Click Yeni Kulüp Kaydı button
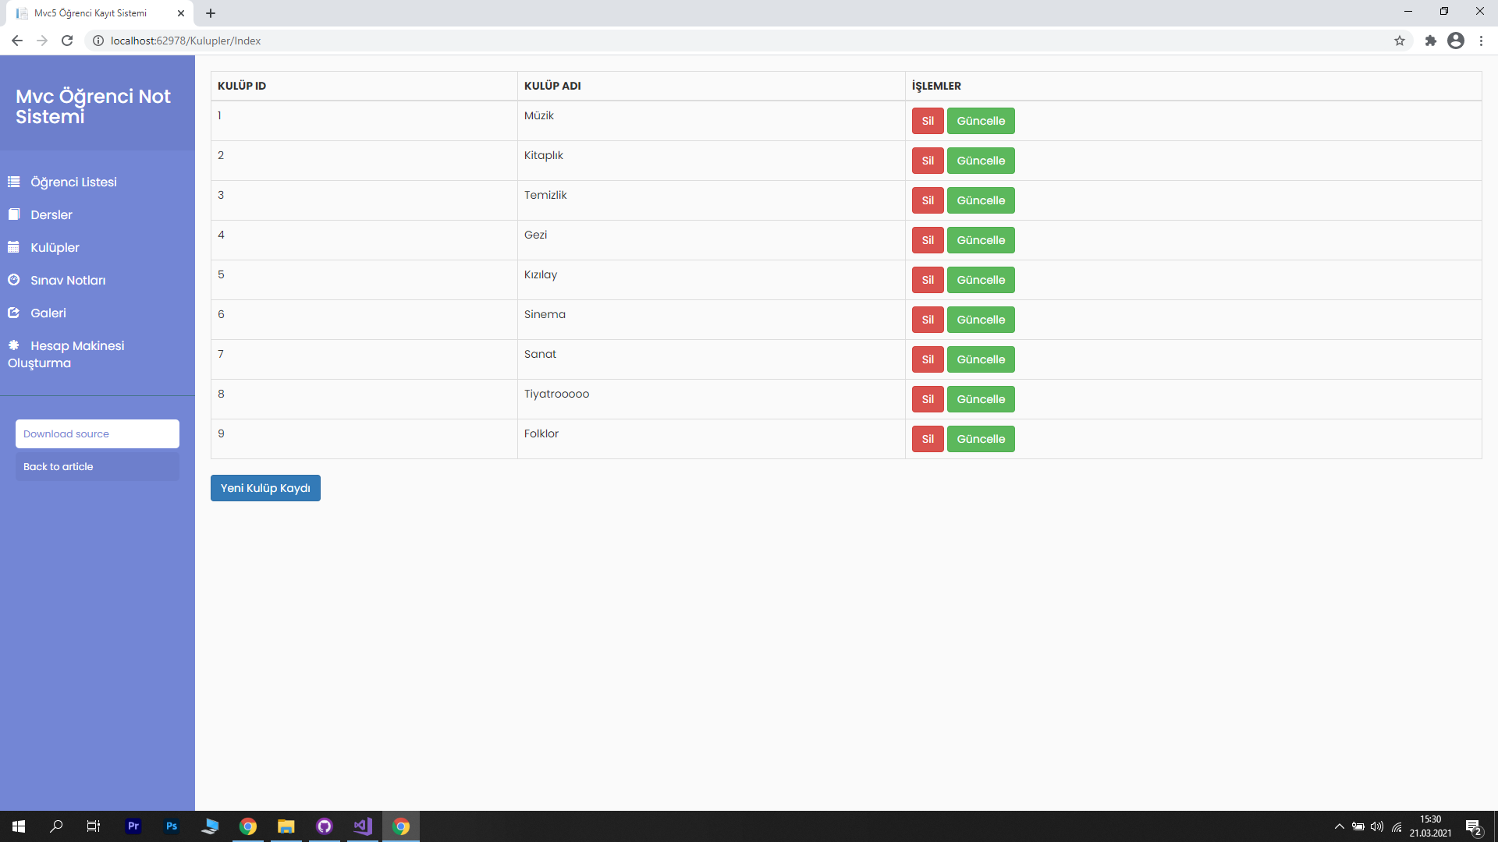 [265, 488]
